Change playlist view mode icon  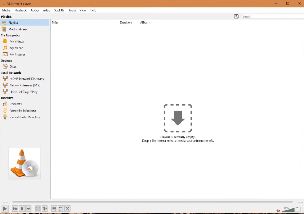coord(236,16)
